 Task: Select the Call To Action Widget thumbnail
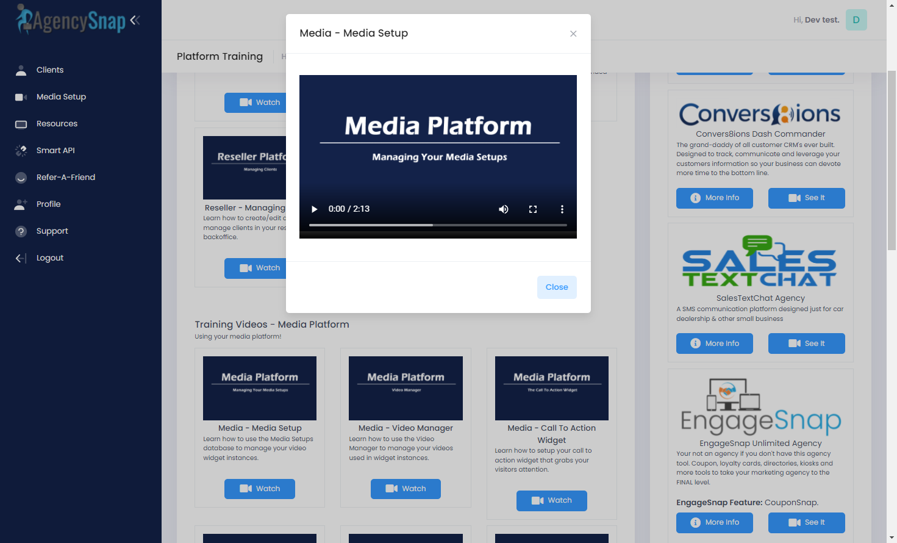coord(552,388)
